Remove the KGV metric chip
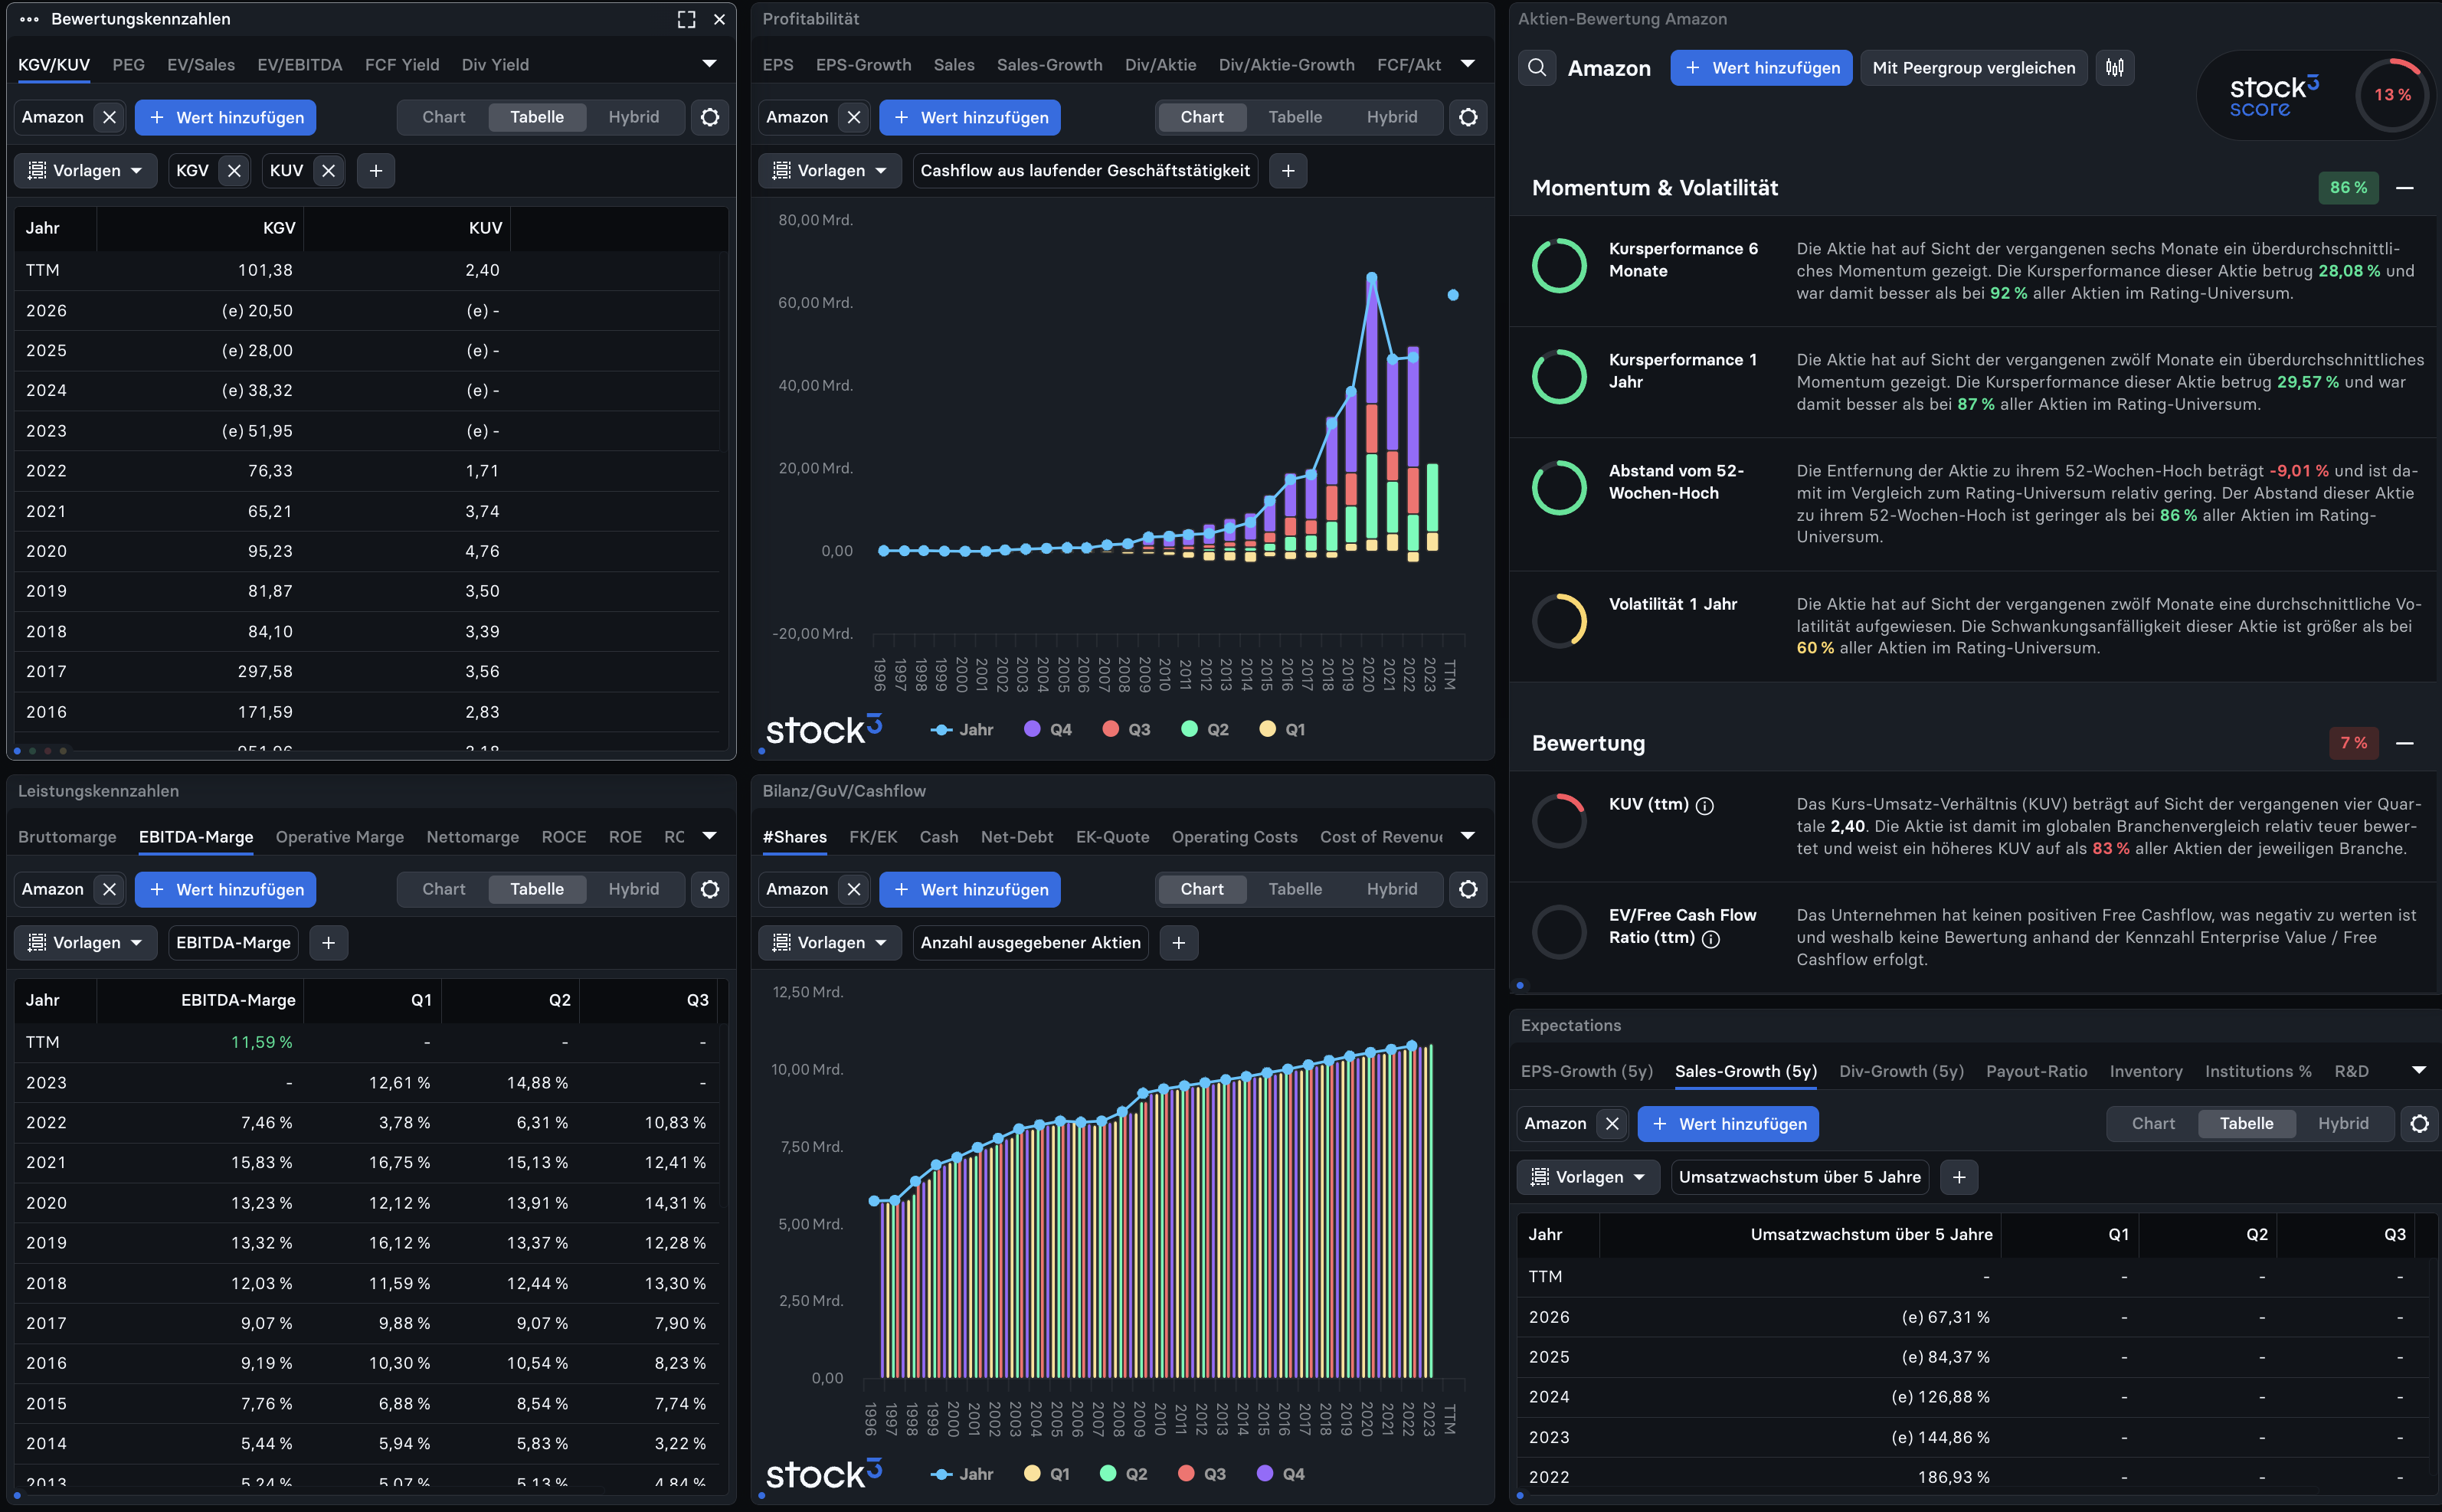The height and width of the screenshot is (1512, 2442). point(234,171)
